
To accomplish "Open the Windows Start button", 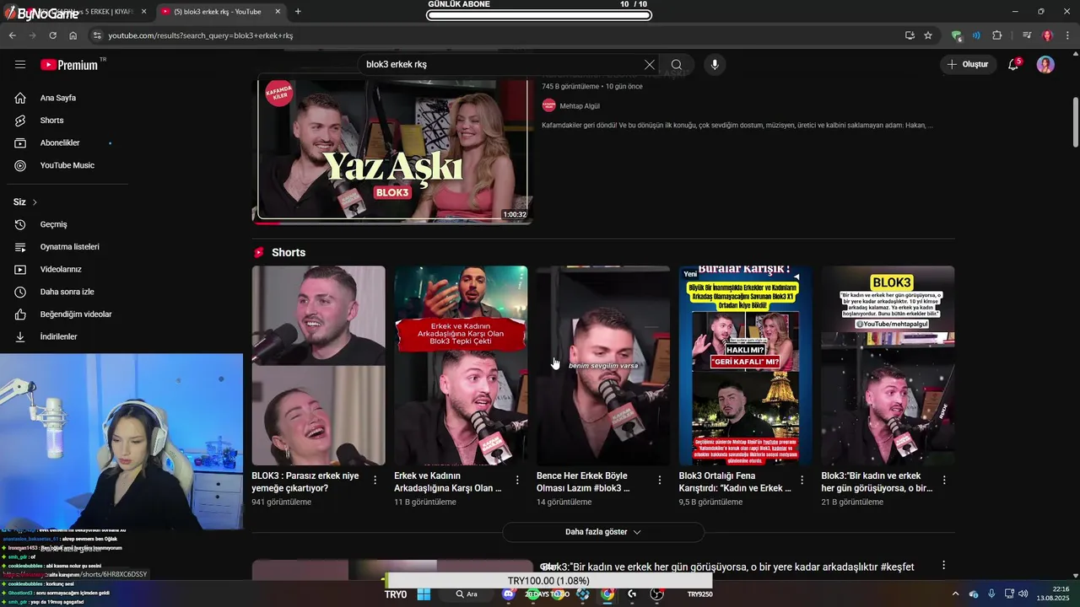I will [424, 594].
